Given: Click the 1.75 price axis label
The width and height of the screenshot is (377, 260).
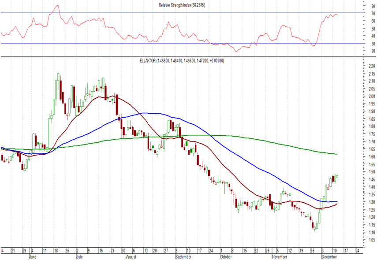Looking at the screenshot, I should [372, 134].
